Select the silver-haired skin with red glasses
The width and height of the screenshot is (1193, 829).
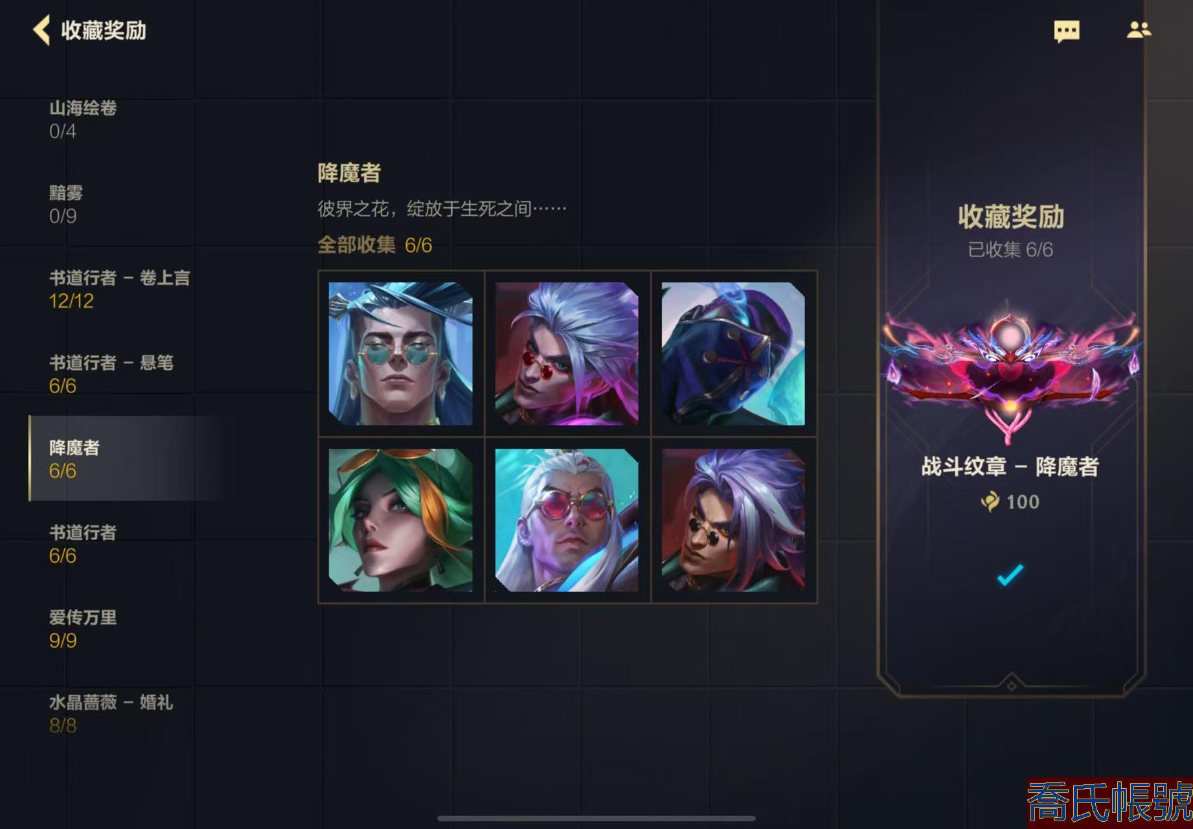tap(567, 354)
